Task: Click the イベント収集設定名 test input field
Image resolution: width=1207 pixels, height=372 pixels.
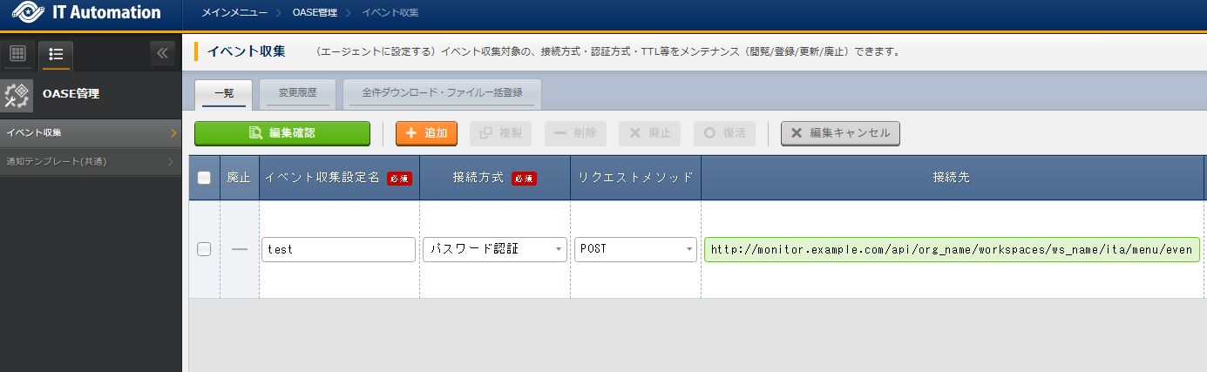Action: tap(338, 249)
